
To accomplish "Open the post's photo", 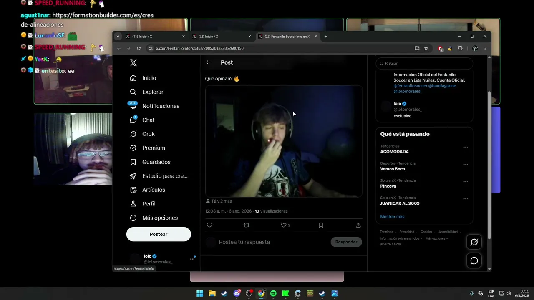I will pyautogui.click(x=284, y=141).
